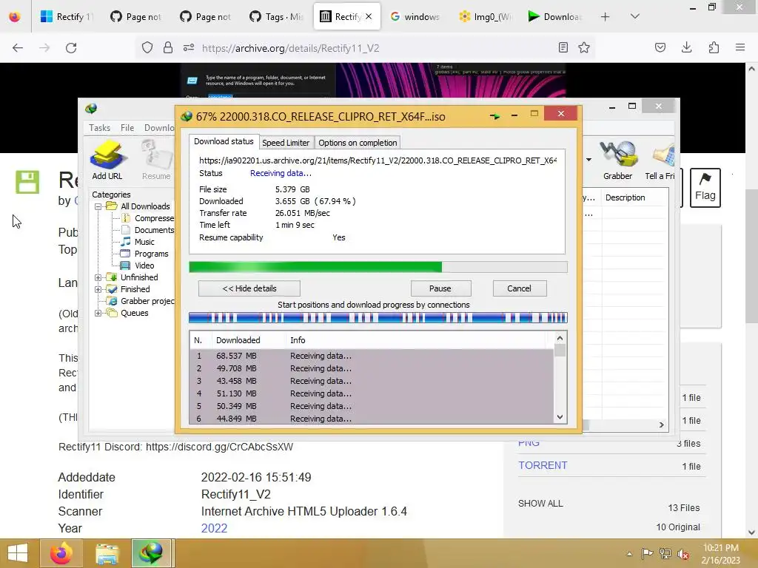
Task: Pause the ISO download
Action: pos(440,288)
